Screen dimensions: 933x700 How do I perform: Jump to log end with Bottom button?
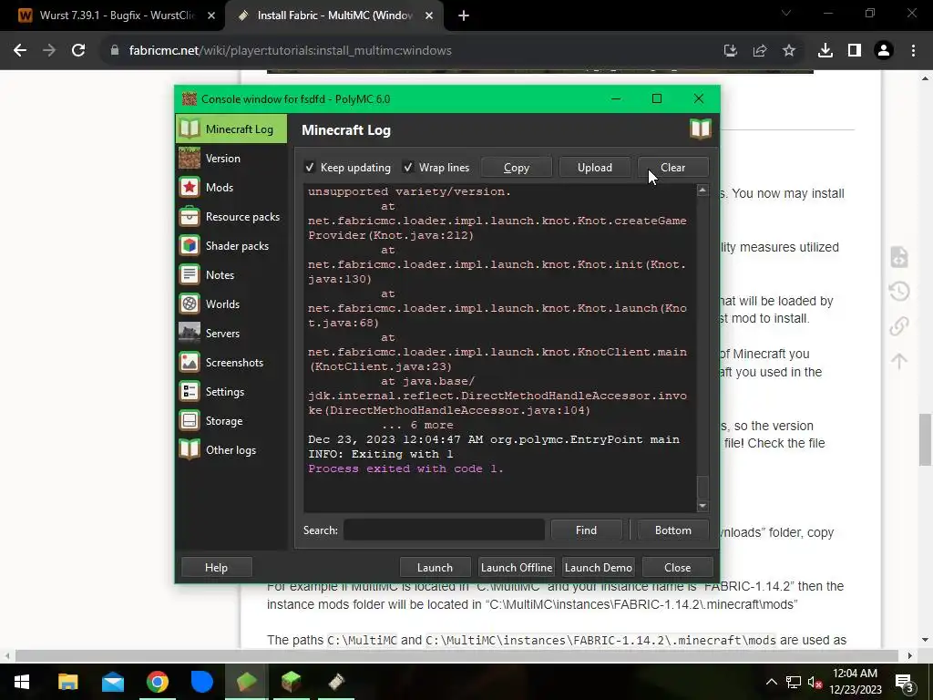[x=673, y=530]
